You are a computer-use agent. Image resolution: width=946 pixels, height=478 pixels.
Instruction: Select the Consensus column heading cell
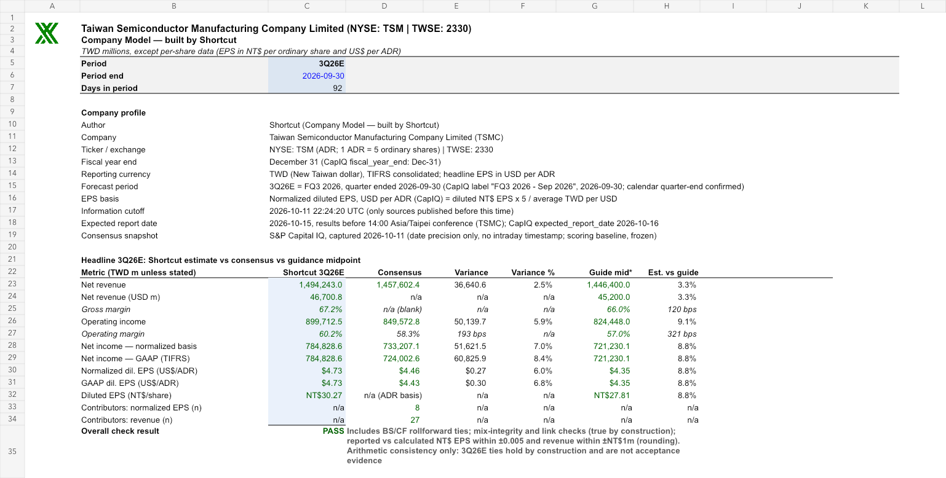(384, 272)
